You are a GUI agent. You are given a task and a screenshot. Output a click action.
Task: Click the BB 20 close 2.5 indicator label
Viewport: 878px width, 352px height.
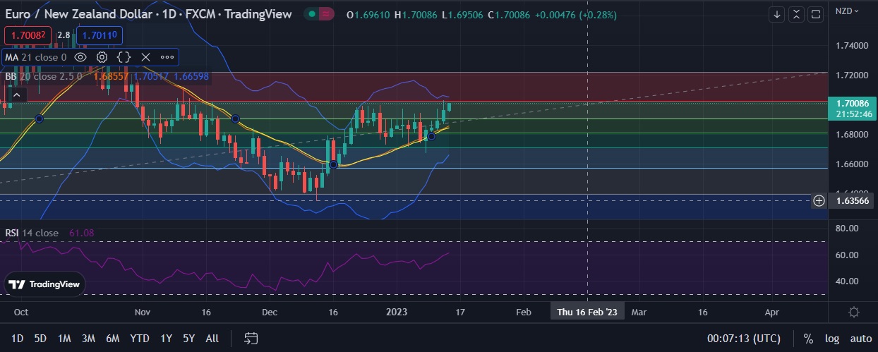pos(44,75)
